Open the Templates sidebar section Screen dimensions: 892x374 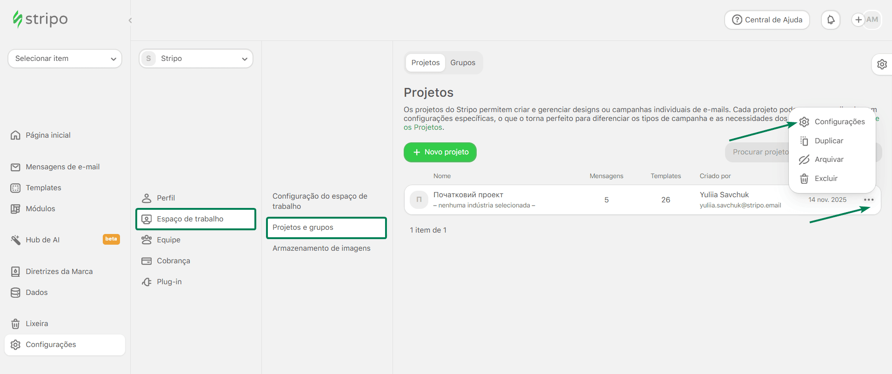point(43,188)
